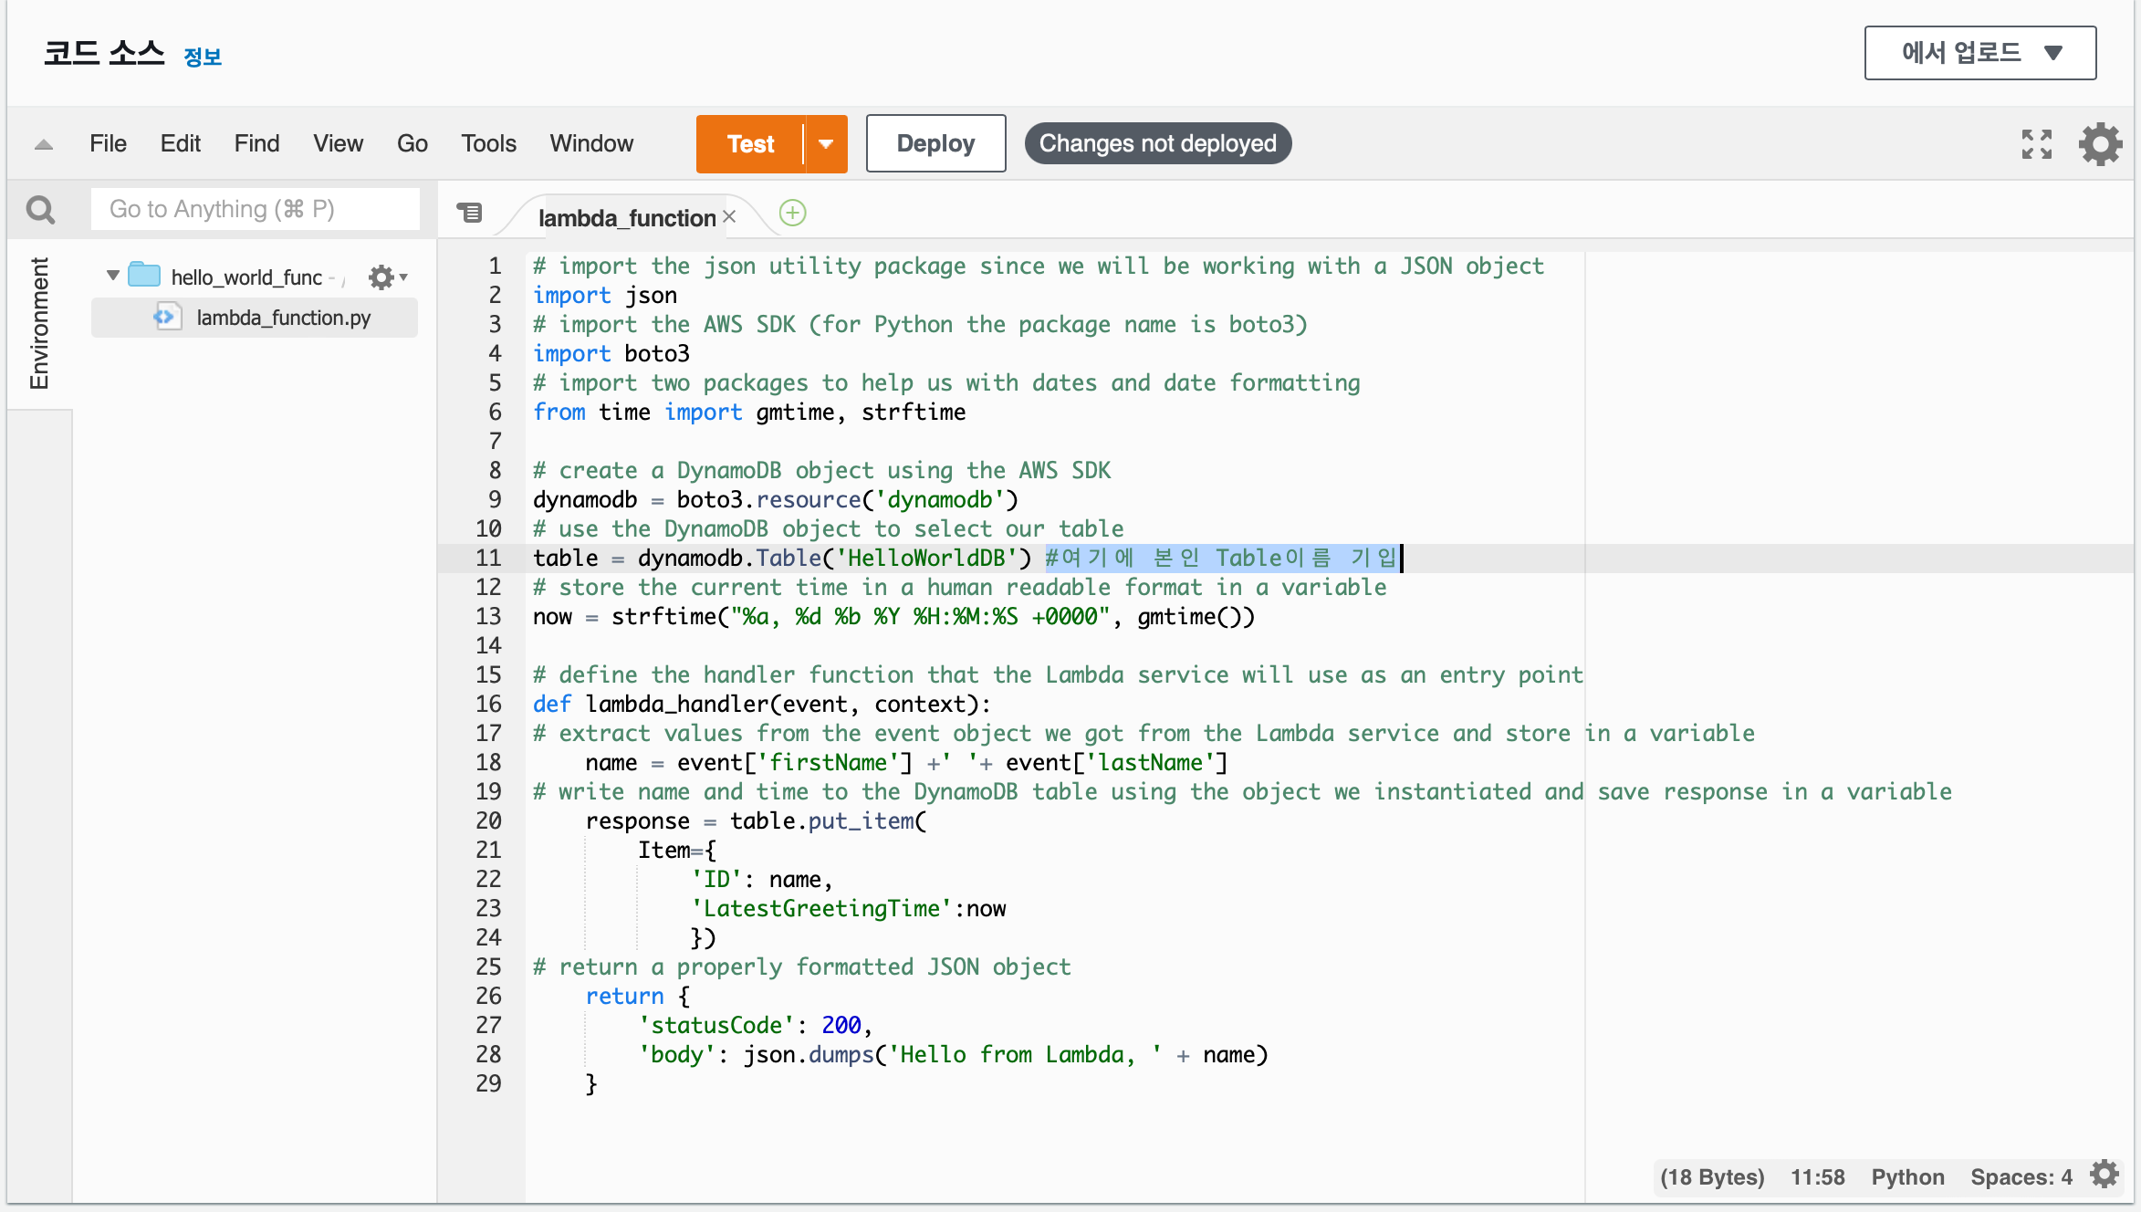Focus the Go to Anything search field
This screenshot has width=2141, height=1212.
point(256,209)
